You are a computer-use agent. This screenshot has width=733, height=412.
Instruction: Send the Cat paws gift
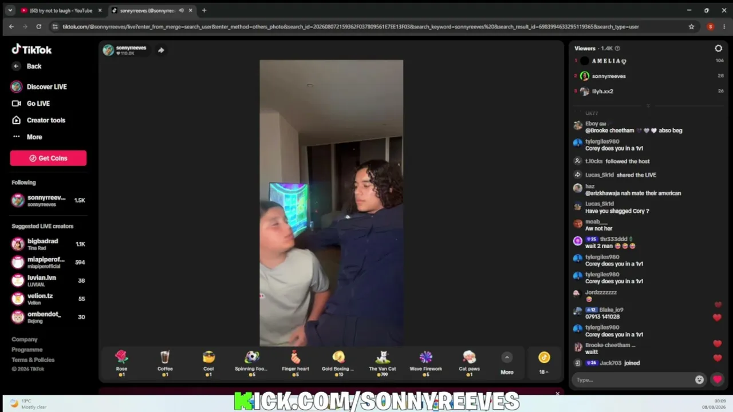click(469, 364)
